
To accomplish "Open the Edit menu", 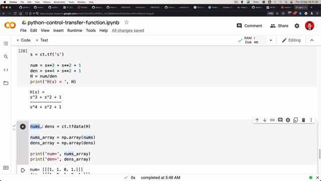I will (x=34, y=30).
